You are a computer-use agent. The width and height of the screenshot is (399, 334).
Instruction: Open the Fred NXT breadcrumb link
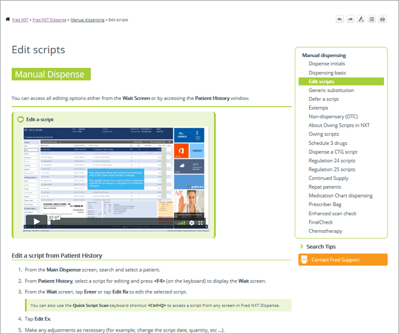point(20,20)
